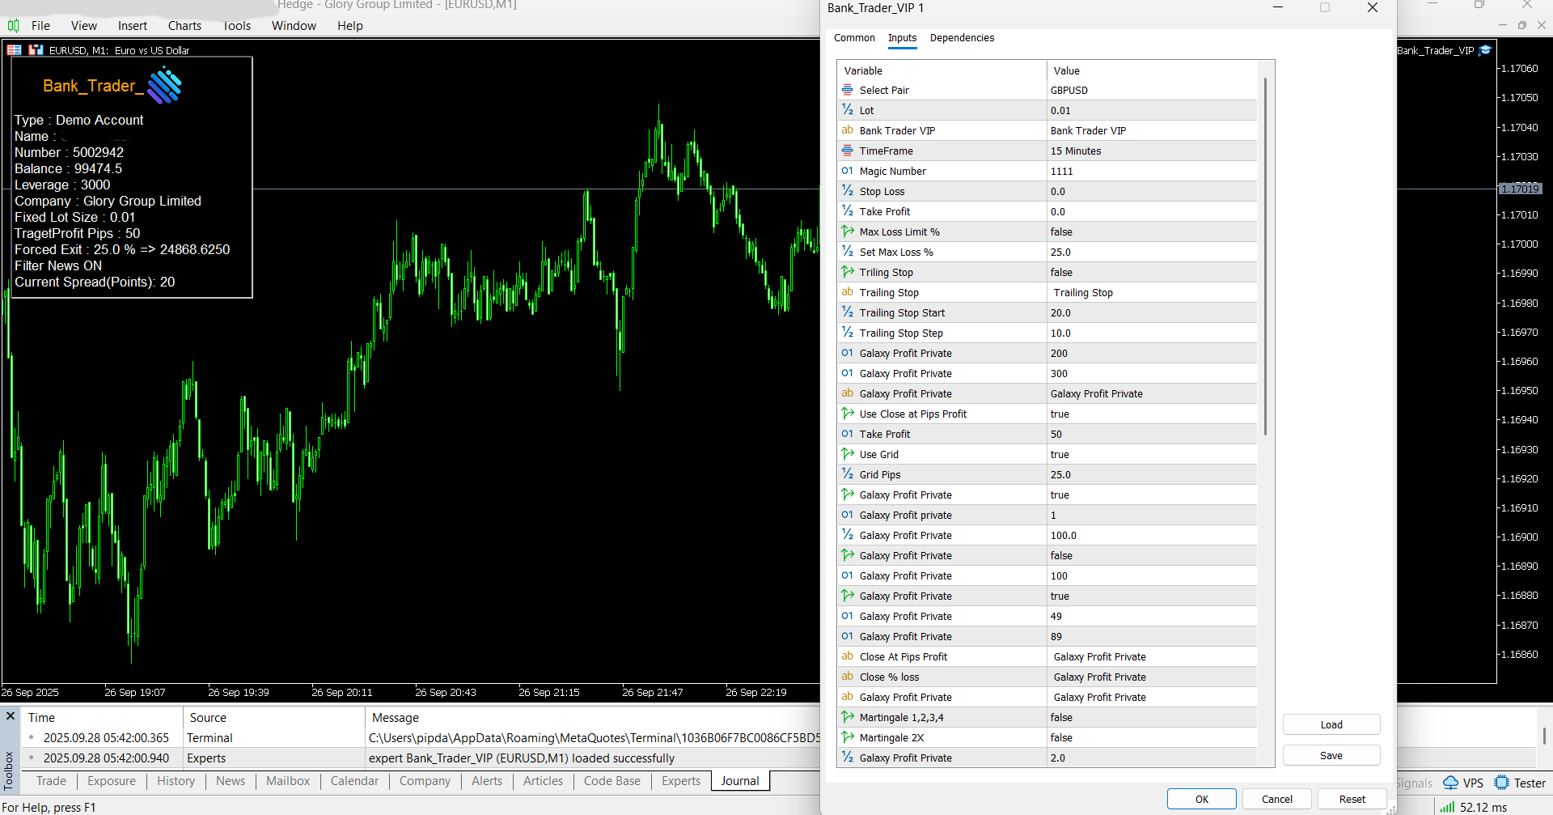Click the connection signal bars icon
Viewport: 1553px width, 815px height.
[1447, 807]
